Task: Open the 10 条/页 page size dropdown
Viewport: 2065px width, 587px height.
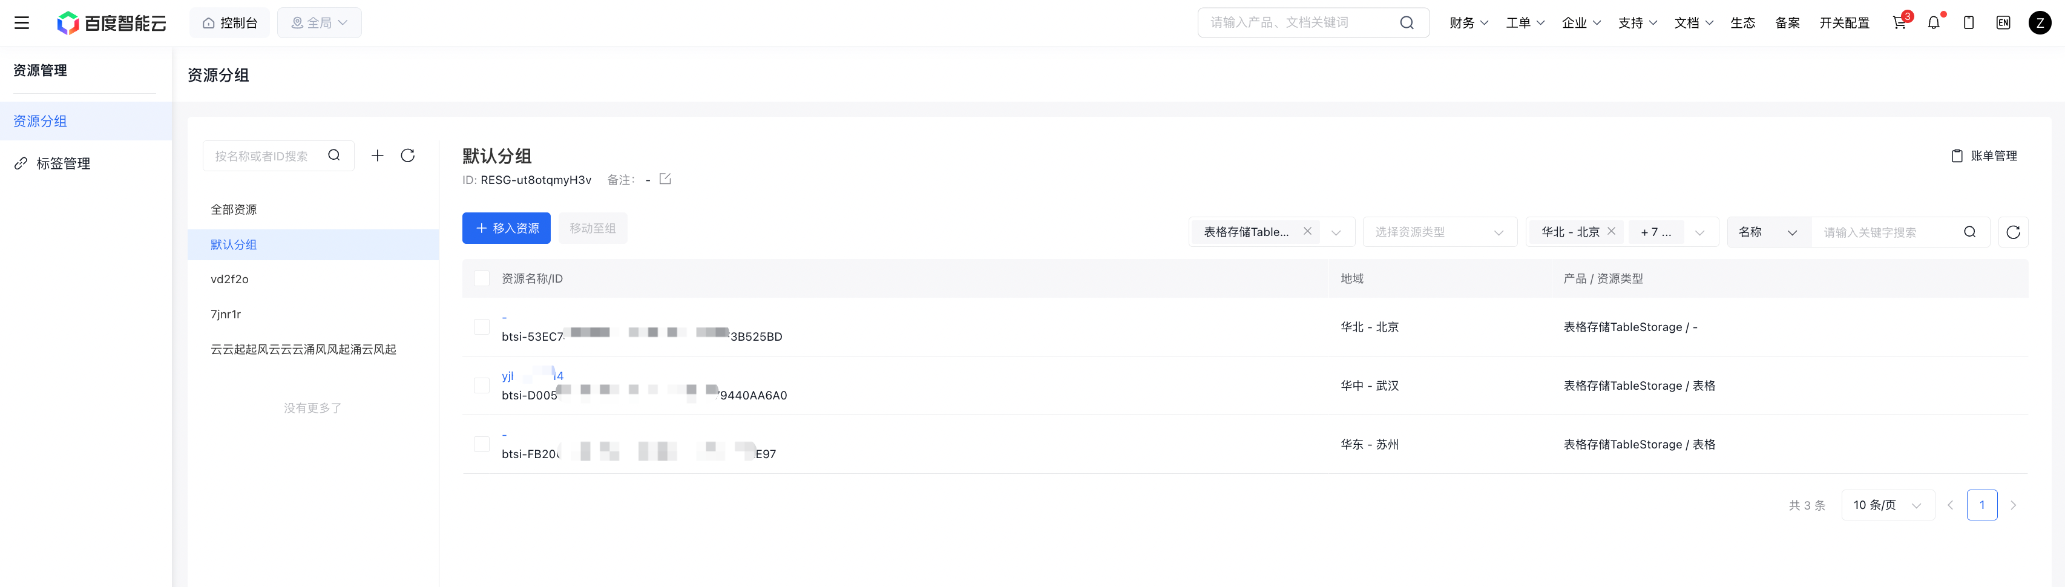Action: pos(1887,505)
